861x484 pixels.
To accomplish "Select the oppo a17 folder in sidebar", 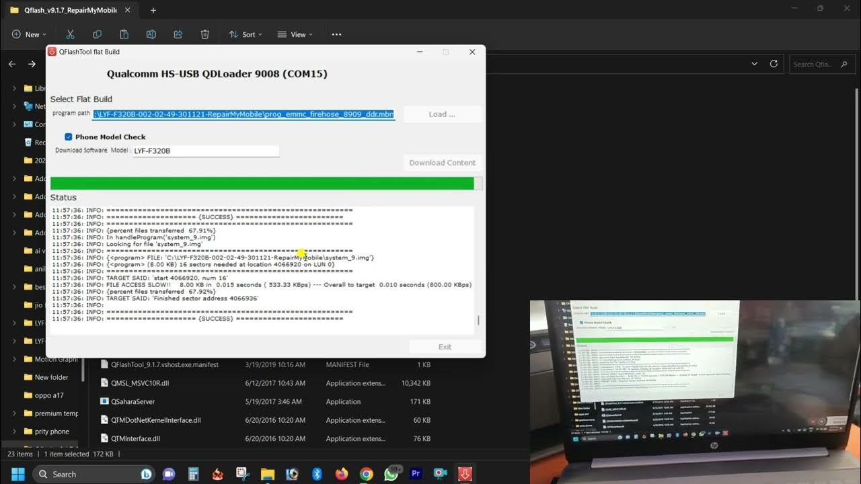I will click(48, 395).
